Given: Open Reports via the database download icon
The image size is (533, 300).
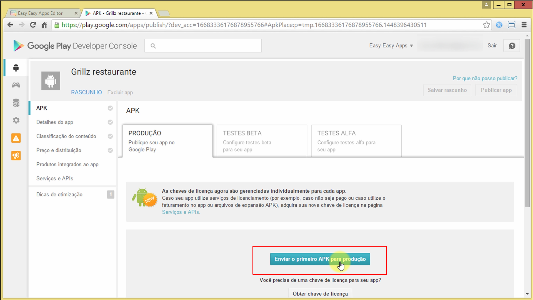Looking at the screenshot, I should 16,103.
